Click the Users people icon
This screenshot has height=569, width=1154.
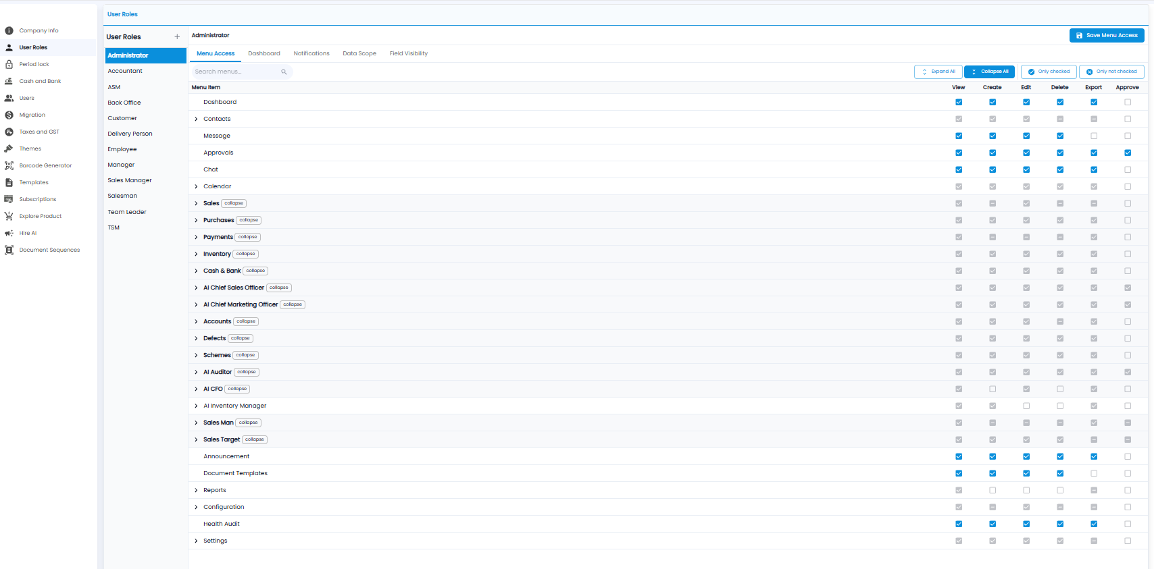[x=9, y=98]
